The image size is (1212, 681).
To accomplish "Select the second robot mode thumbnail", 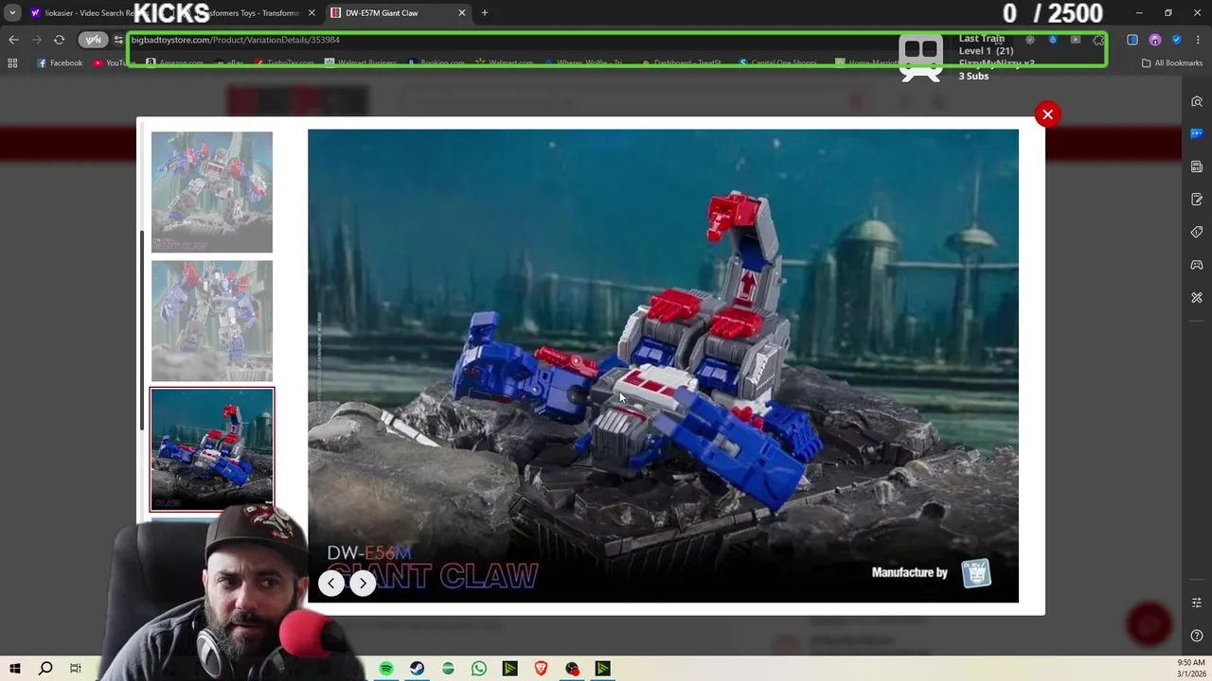I will pyautogui.click(x=212, y=321).
